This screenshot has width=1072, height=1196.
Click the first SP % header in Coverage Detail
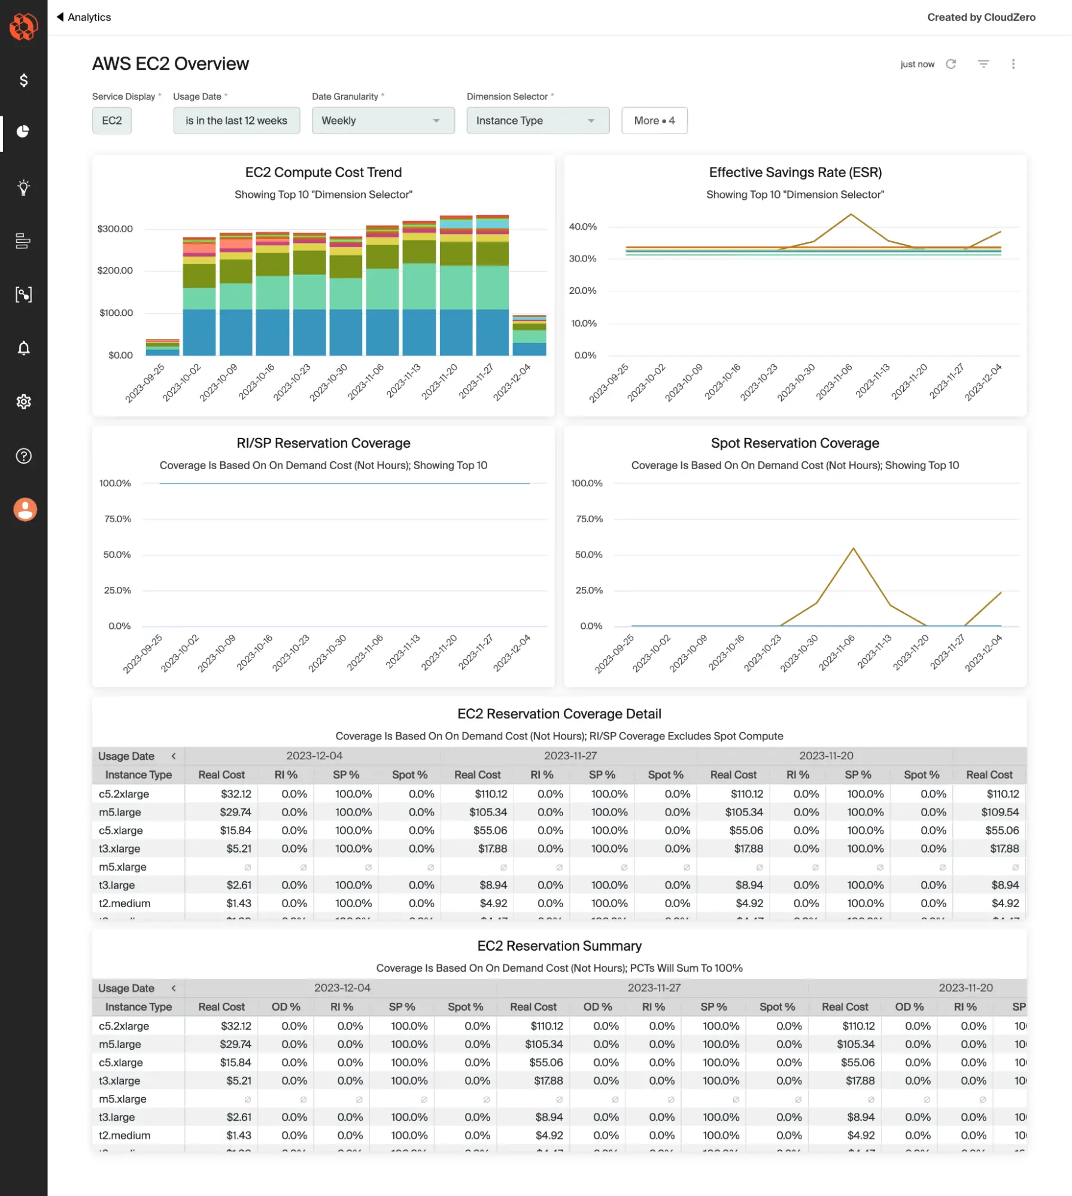(346, 775)
